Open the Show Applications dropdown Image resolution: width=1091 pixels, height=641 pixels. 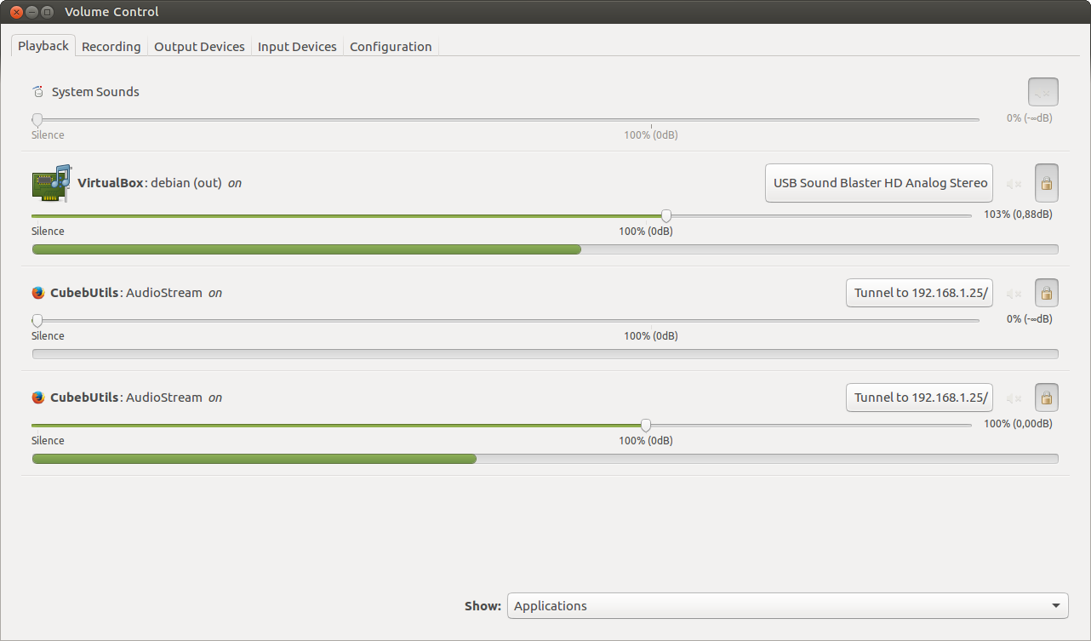coord(787,606)
